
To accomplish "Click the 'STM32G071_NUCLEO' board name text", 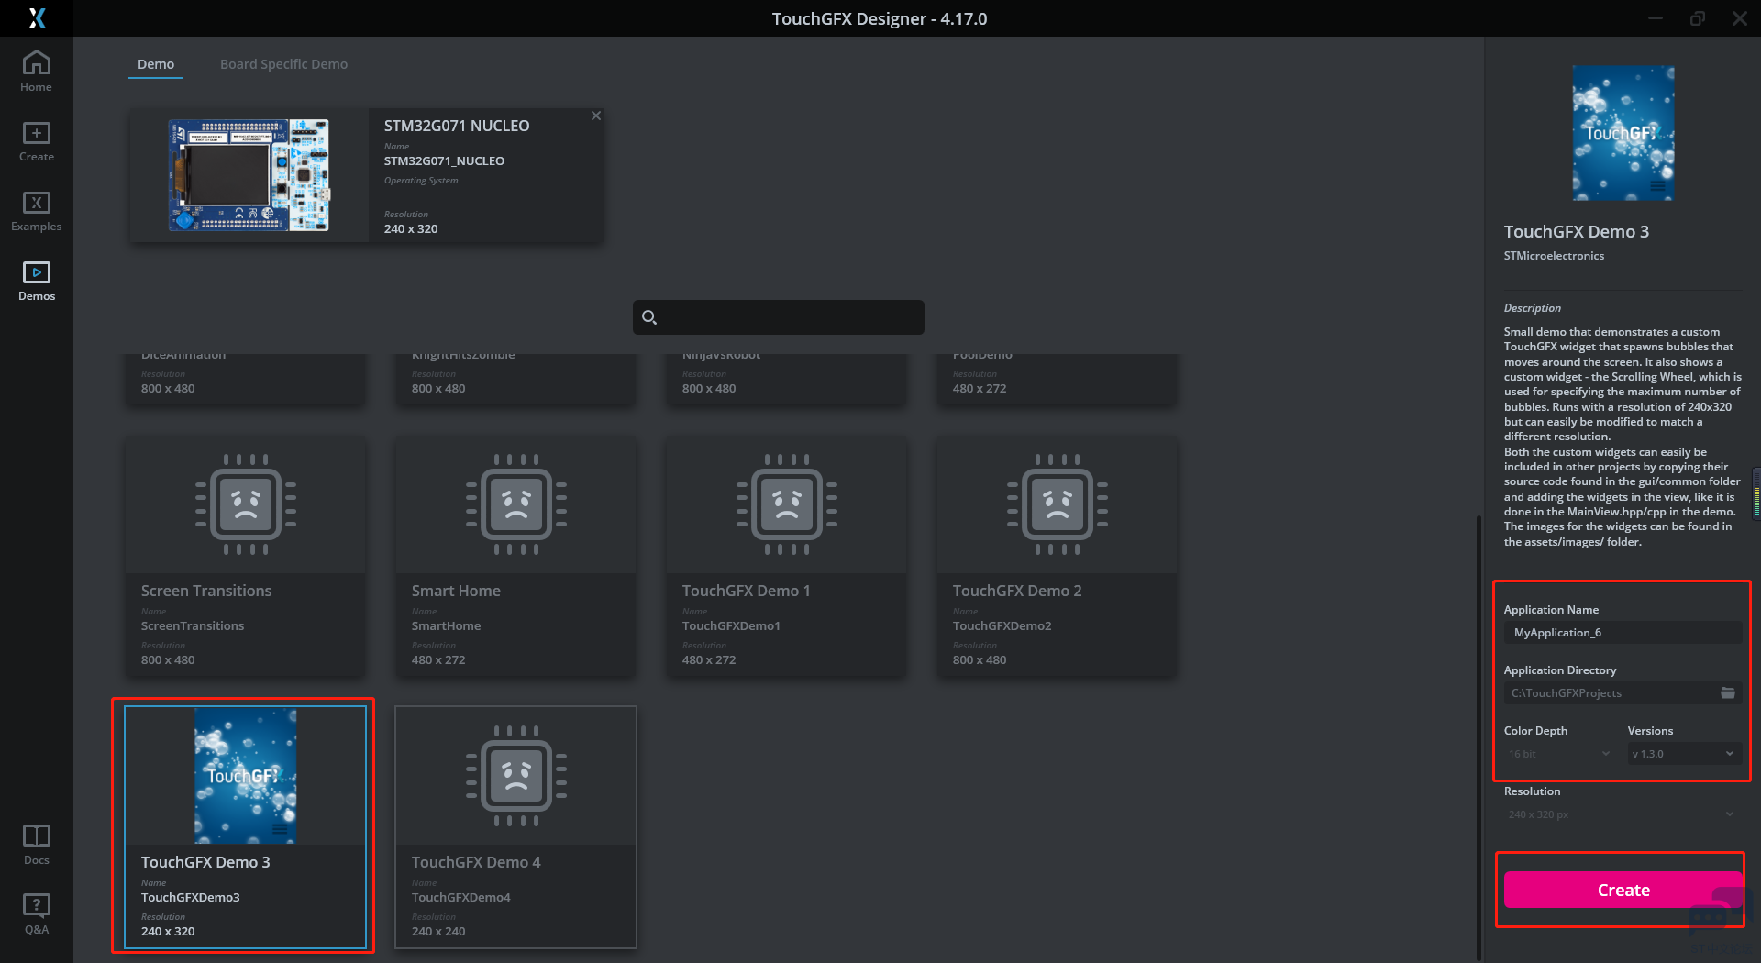I will (444, 160).
